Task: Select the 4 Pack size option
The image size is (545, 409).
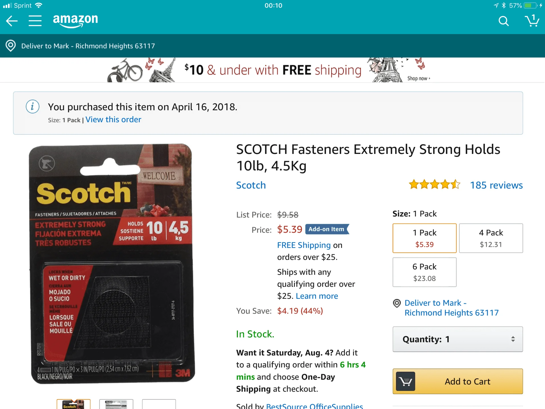Action: pyautogui.click(x=491, y=238)
